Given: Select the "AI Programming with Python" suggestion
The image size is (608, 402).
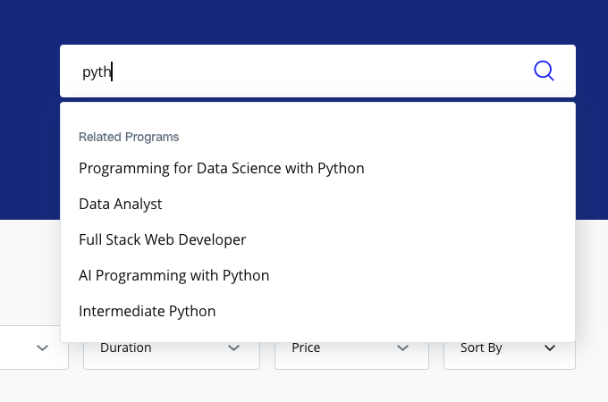Looking at the screenshot, I should click(173, 275).
